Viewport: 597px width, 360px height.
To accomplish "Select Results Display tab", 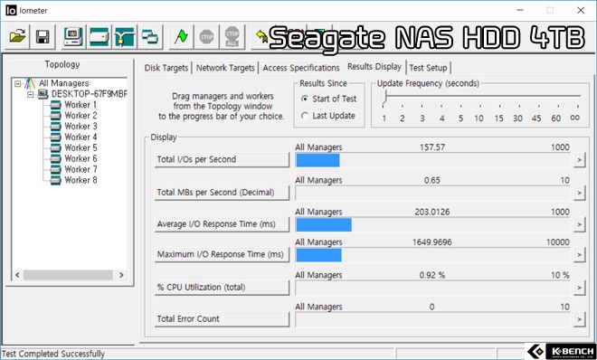I will point(374,67).
